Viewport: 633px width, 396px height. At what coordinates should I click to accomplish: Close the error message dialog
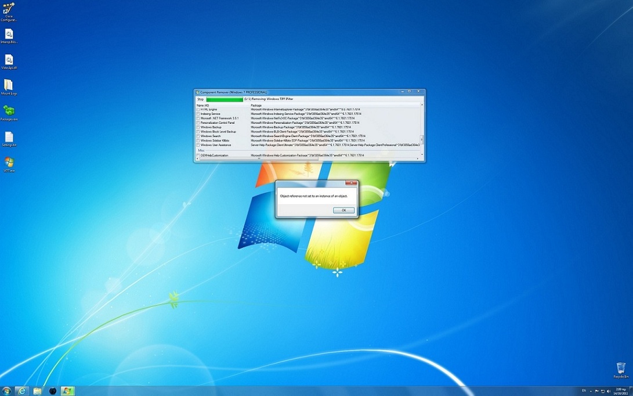351,183
